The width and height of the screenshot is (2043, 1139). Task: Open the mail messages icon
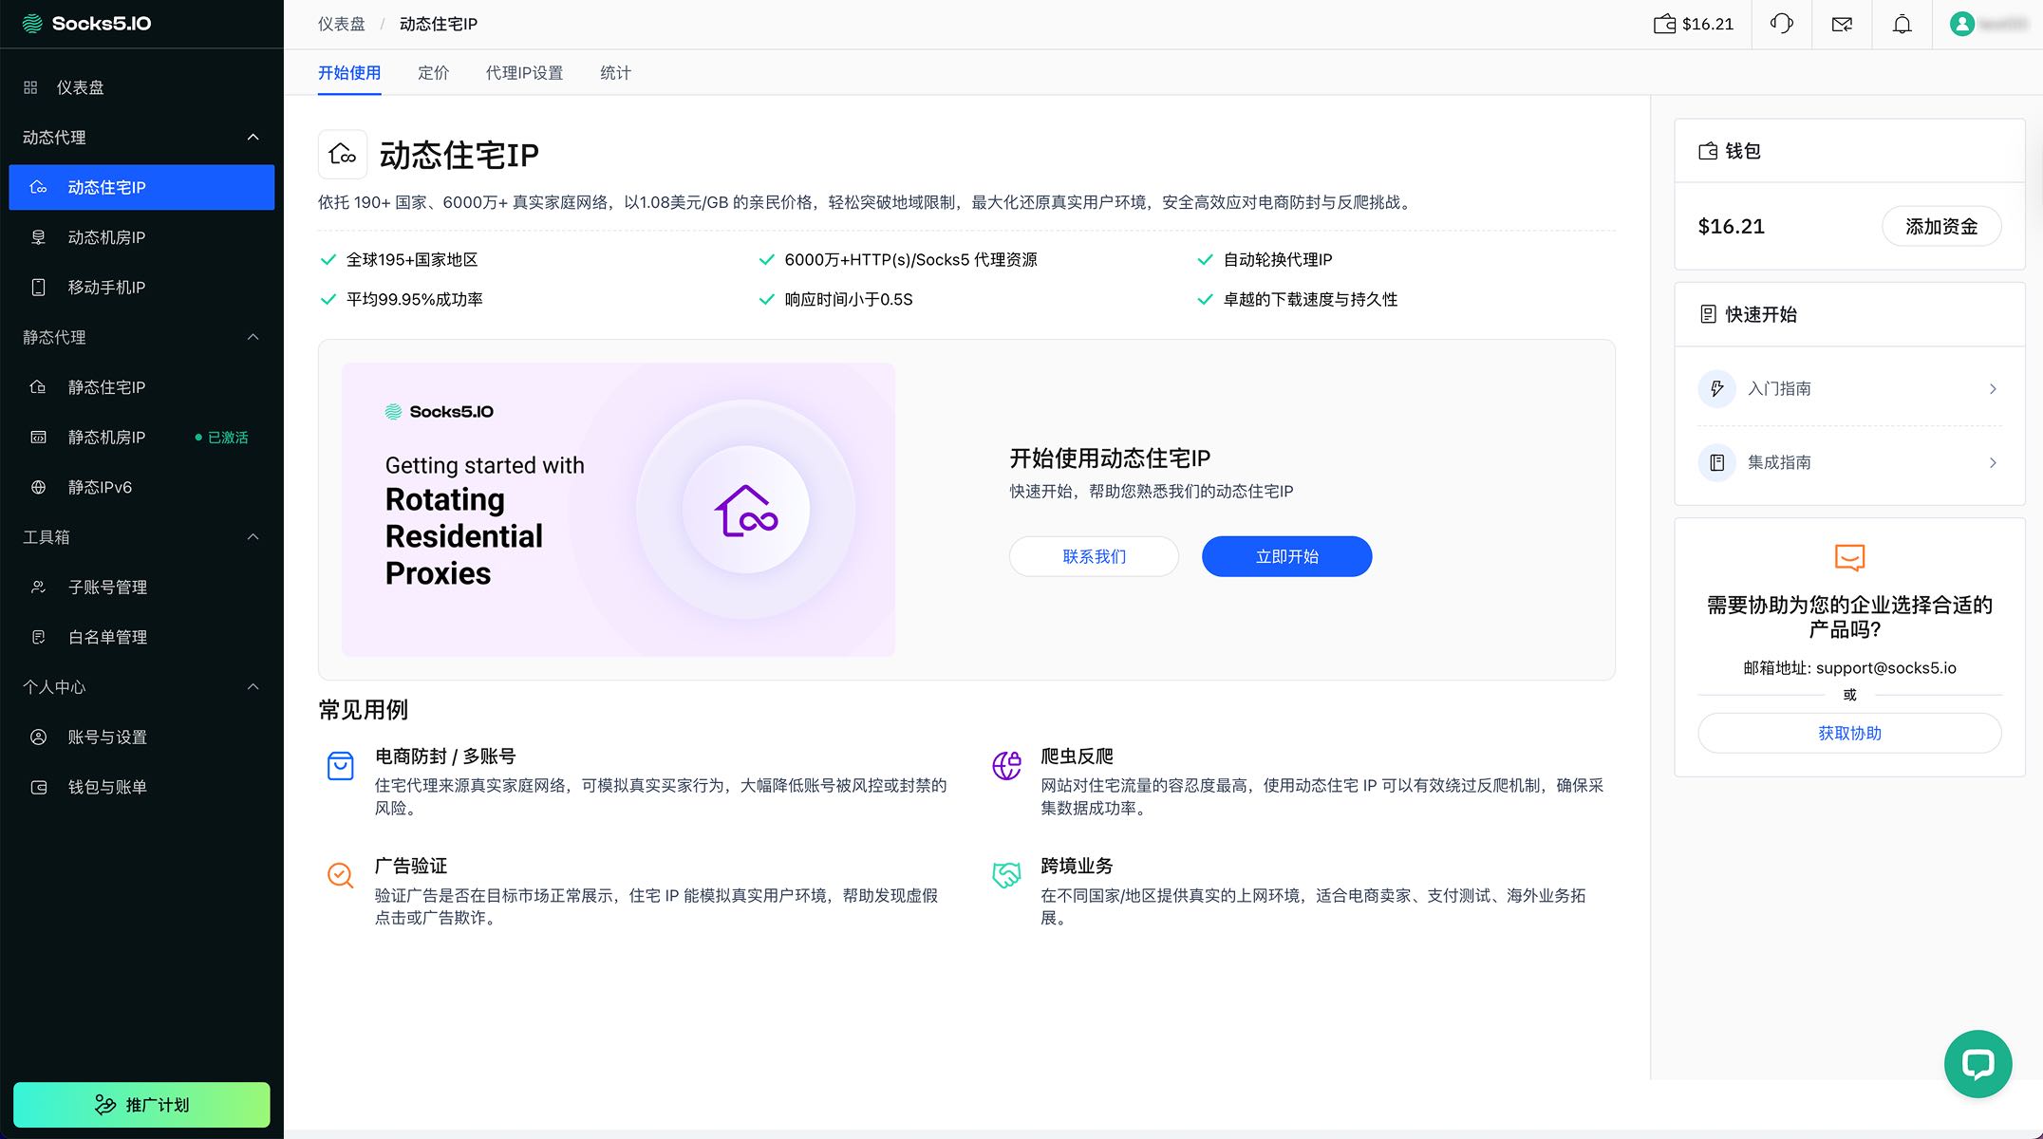click(1842, 24)
